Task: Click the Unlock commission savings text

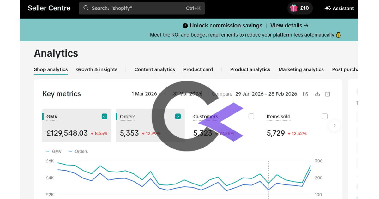Action: 226,26
